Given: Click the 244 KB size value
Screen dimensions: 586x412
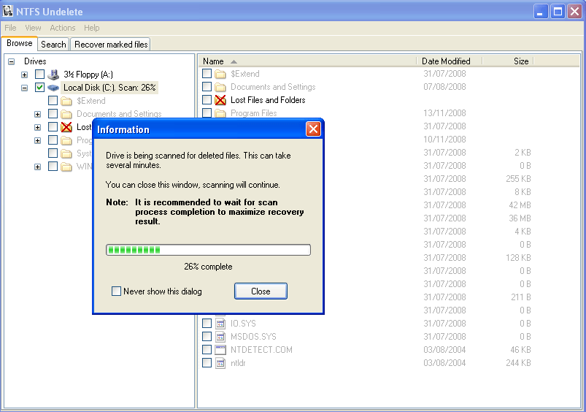Looking at the screenshot, I should coord(518,362).
